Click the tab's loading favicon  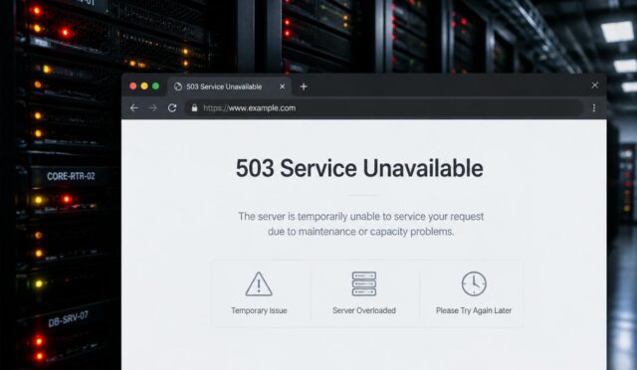pos(178,87)
